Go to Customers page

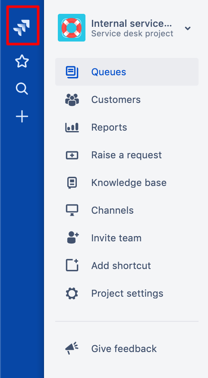tap(116, 99)
